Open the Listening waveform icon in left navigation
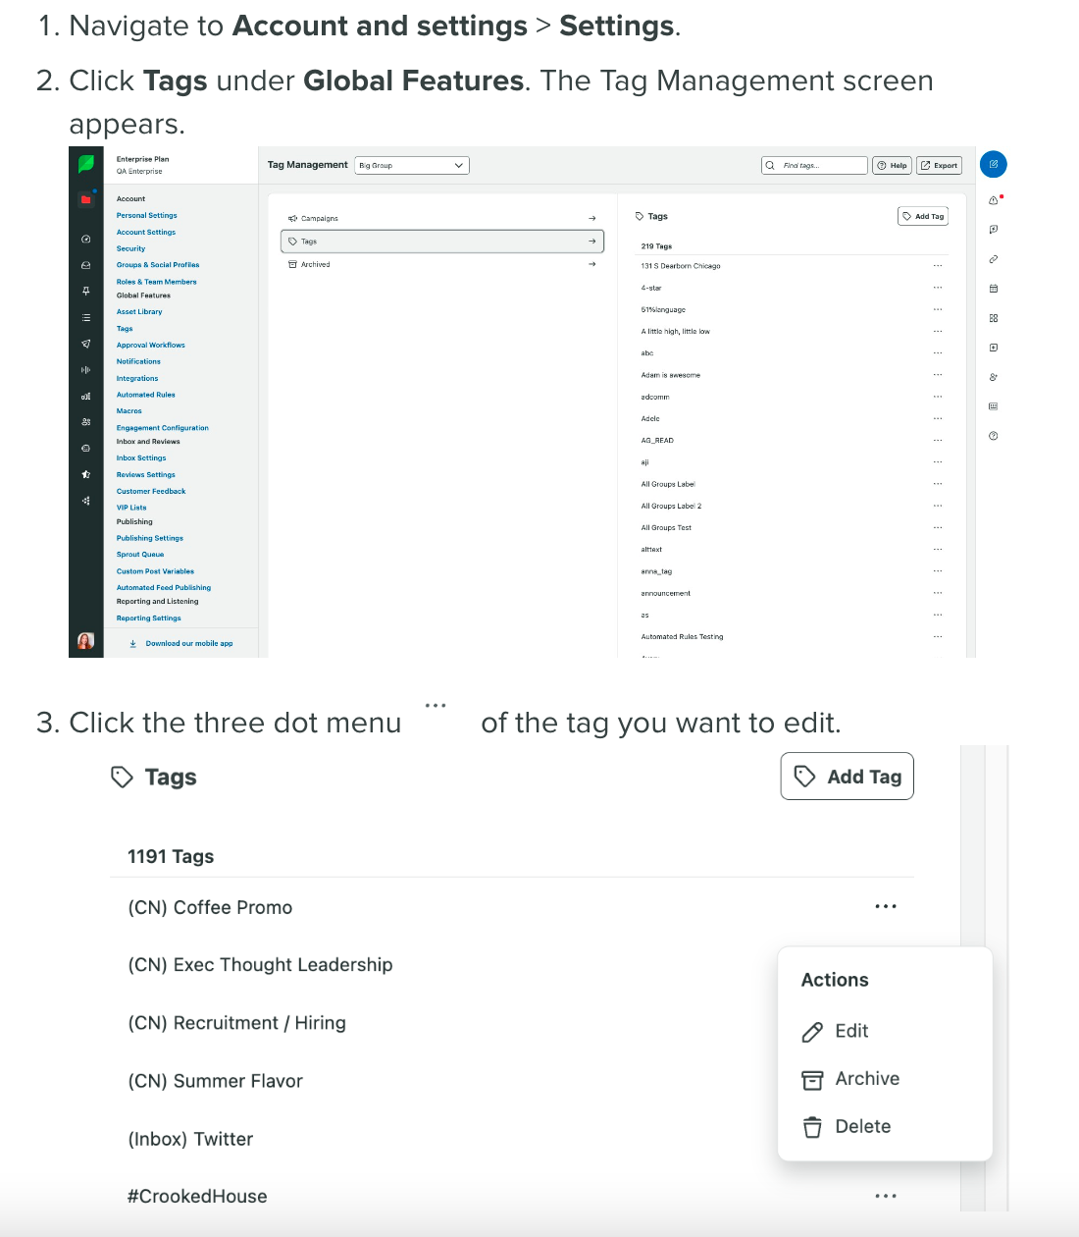This screenshot has width=1079, height=1237. coord(86,370)
